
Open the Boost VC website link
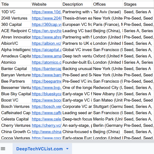pos(46,100)
